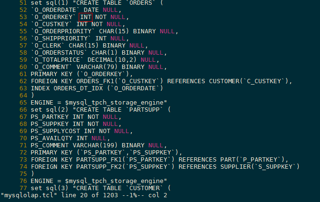
Task: Click CUSTOMER reference on line 62
Action: 224,81
